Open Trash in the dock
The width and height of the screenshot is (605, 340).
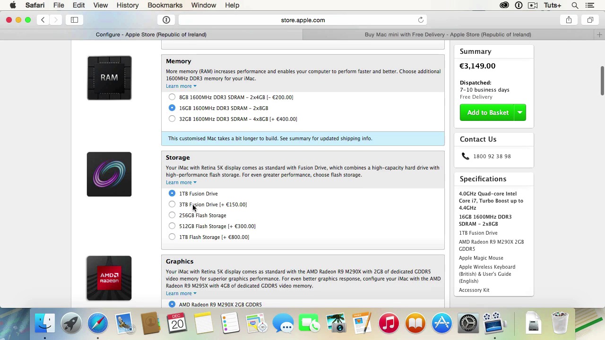[x=560, y=323]
